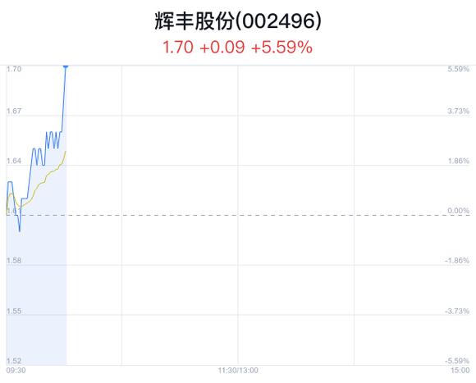
Task: Click the 1.67 price axis label
Action: (x=14, y=111)
